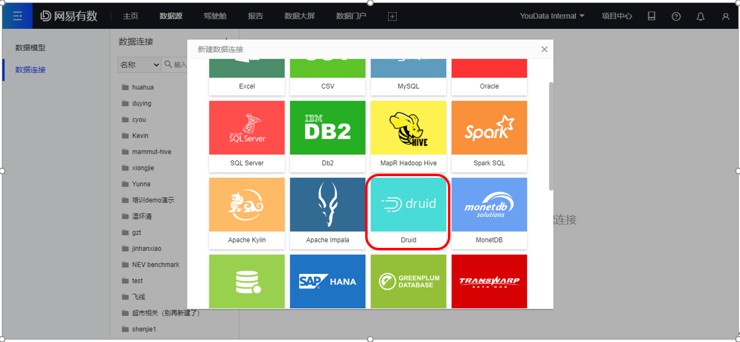This screenshot has height=342, width=740.
Task: Open the 培训demo演示 folder
Action: tap(149, 200)
